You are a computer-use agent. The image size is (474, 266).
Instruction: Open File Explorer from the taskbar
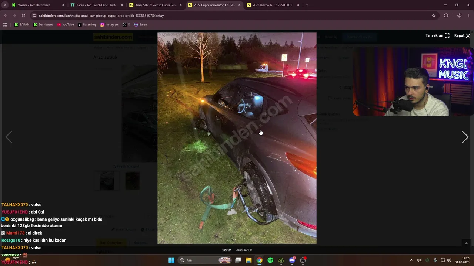(x=248, y=260)
